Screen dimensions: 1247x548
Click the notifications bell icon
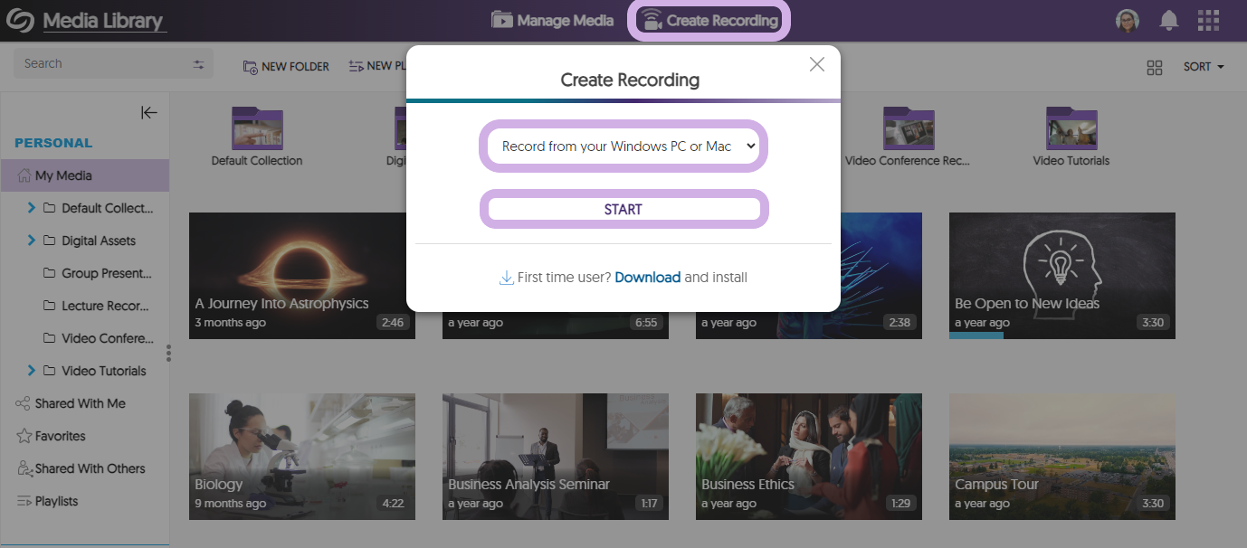pyautogui.click(x=1169, y=20)
